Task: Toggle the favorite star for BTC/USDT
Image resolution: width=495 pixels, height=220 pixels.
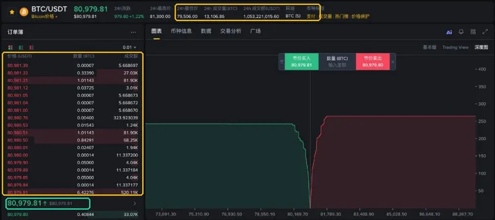Action: pyautogui.click(x=12, y=12)
